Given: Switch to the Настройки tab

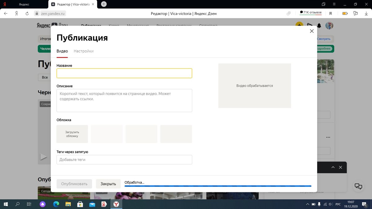Looking at the screenshot, I should coord(83,51).
